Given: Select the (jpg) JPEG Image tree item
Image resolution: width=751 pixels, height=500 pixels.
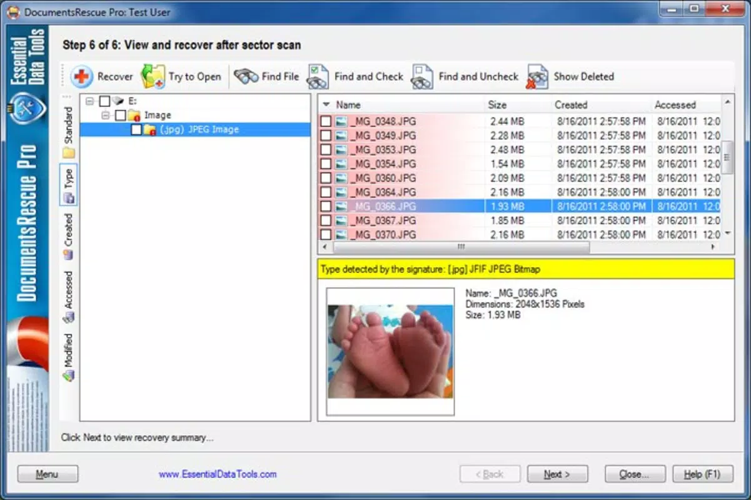Looking at the screenshot, I should pos(199,129).
